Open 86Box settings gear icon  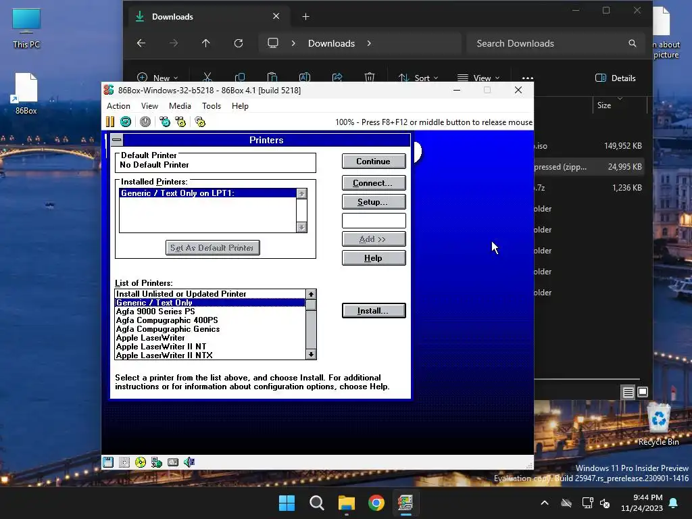pyautogui.click(x=200, y=122)
